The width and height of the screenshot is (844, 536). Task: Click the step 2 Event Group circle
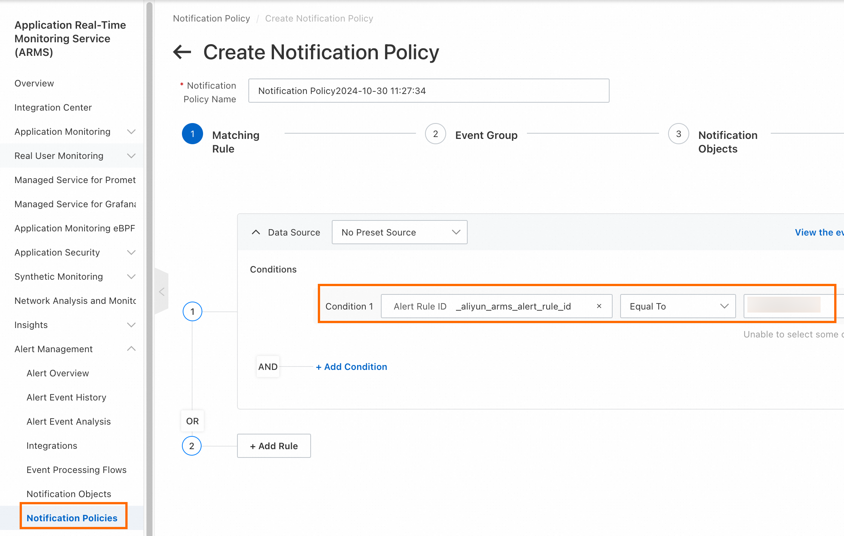[435, 134]
